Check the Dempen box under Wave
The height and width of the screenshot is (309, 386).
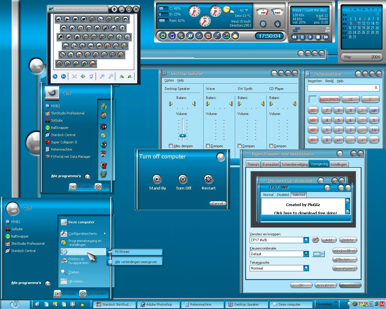(x=208, y=146)
